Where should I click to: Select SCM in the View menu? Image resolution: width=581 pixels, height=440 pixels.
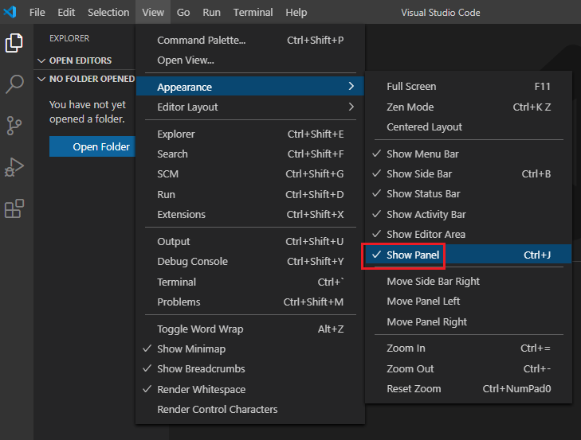250,174
